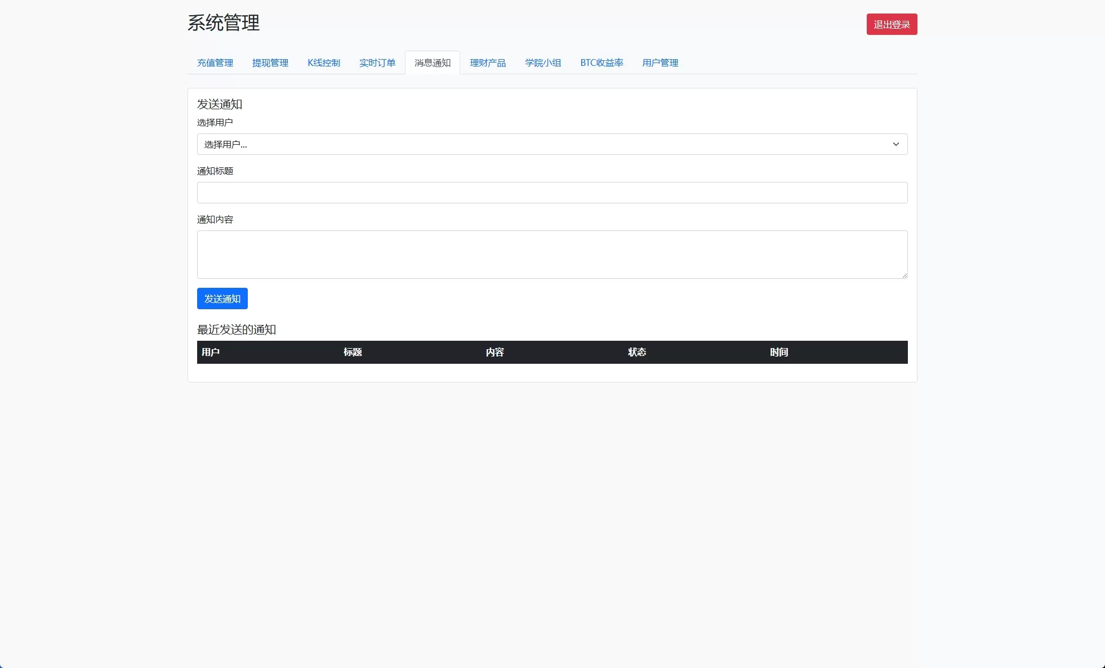Switch to the 充值管理 tab
Screen dimensions: 1105x668
tap(215, 63)
